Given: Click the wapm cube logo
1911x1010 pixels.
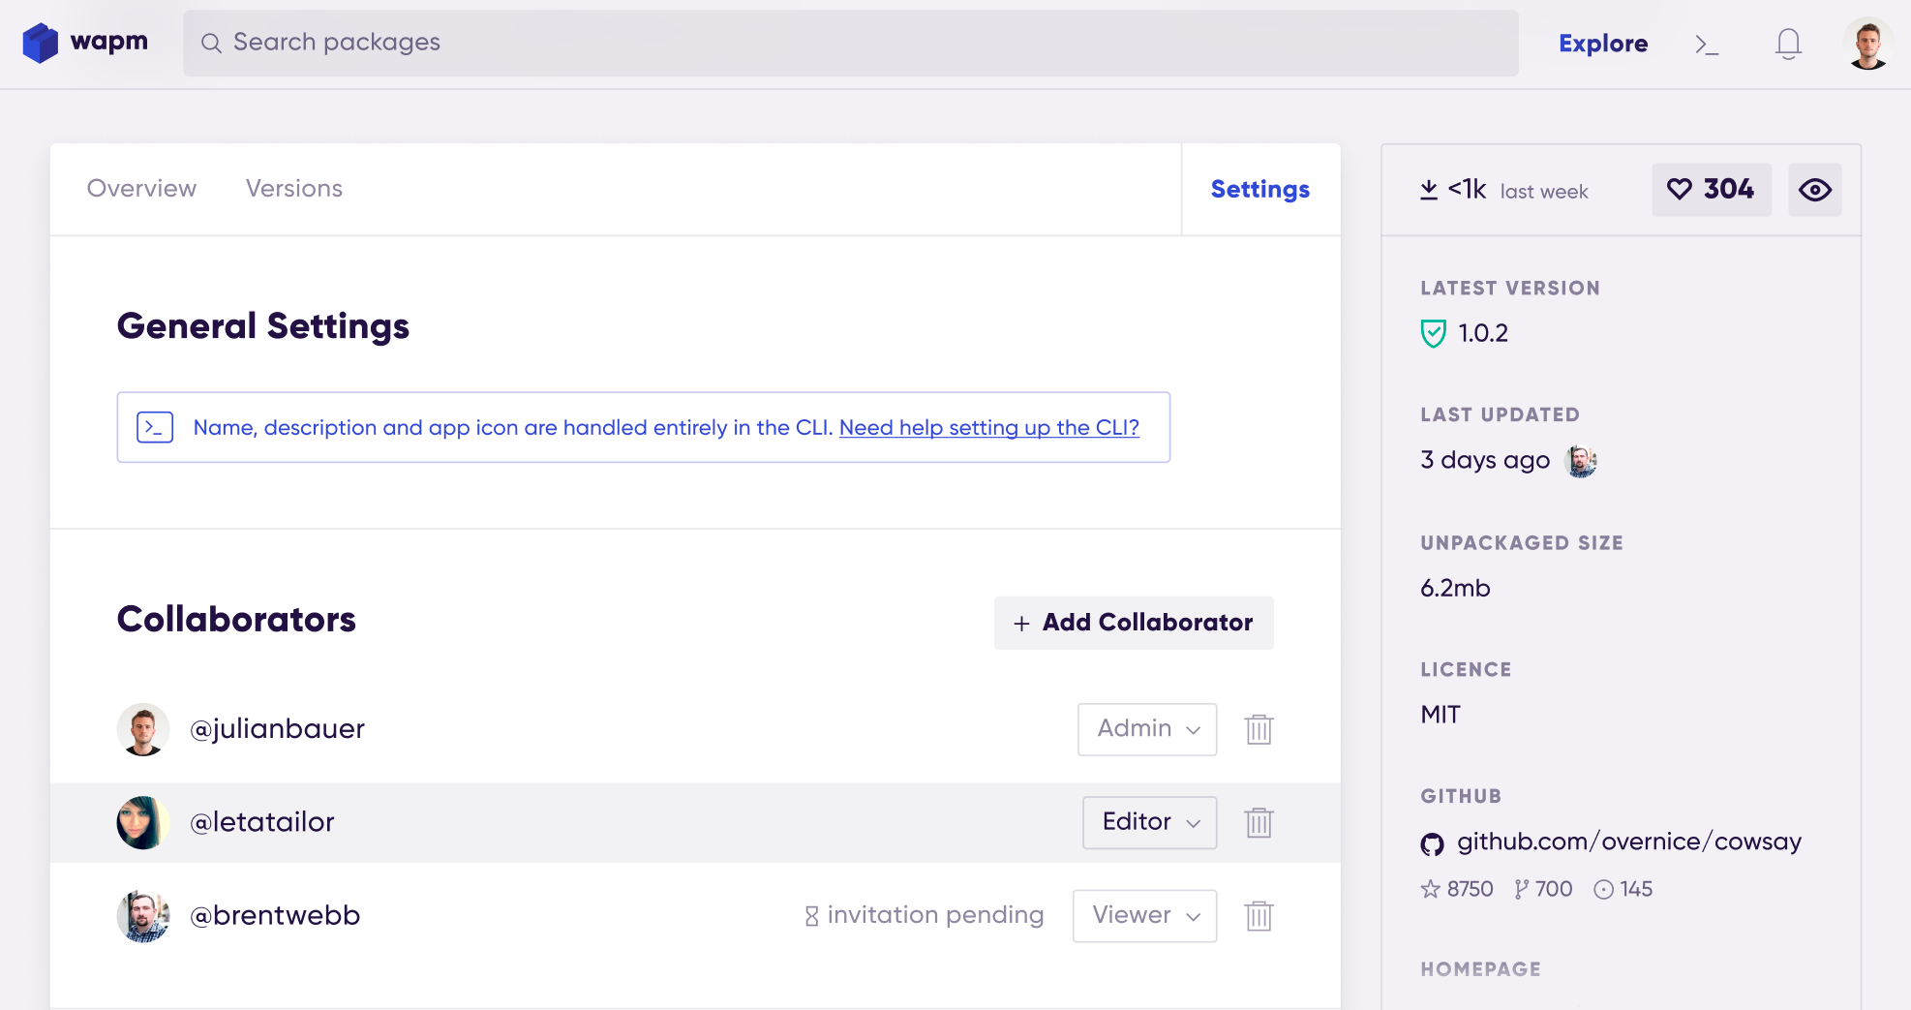Looking at the screenshot, I should (41, 43).
